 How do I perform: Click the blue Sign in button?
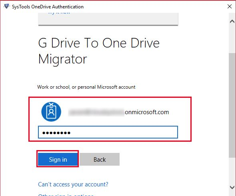tap(58, 159)
